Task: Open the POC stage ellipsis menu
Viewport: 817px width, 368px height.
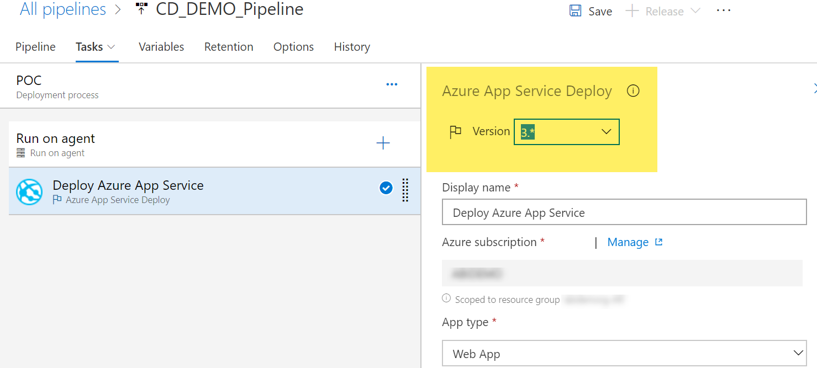Action: (x=392, y=84)
